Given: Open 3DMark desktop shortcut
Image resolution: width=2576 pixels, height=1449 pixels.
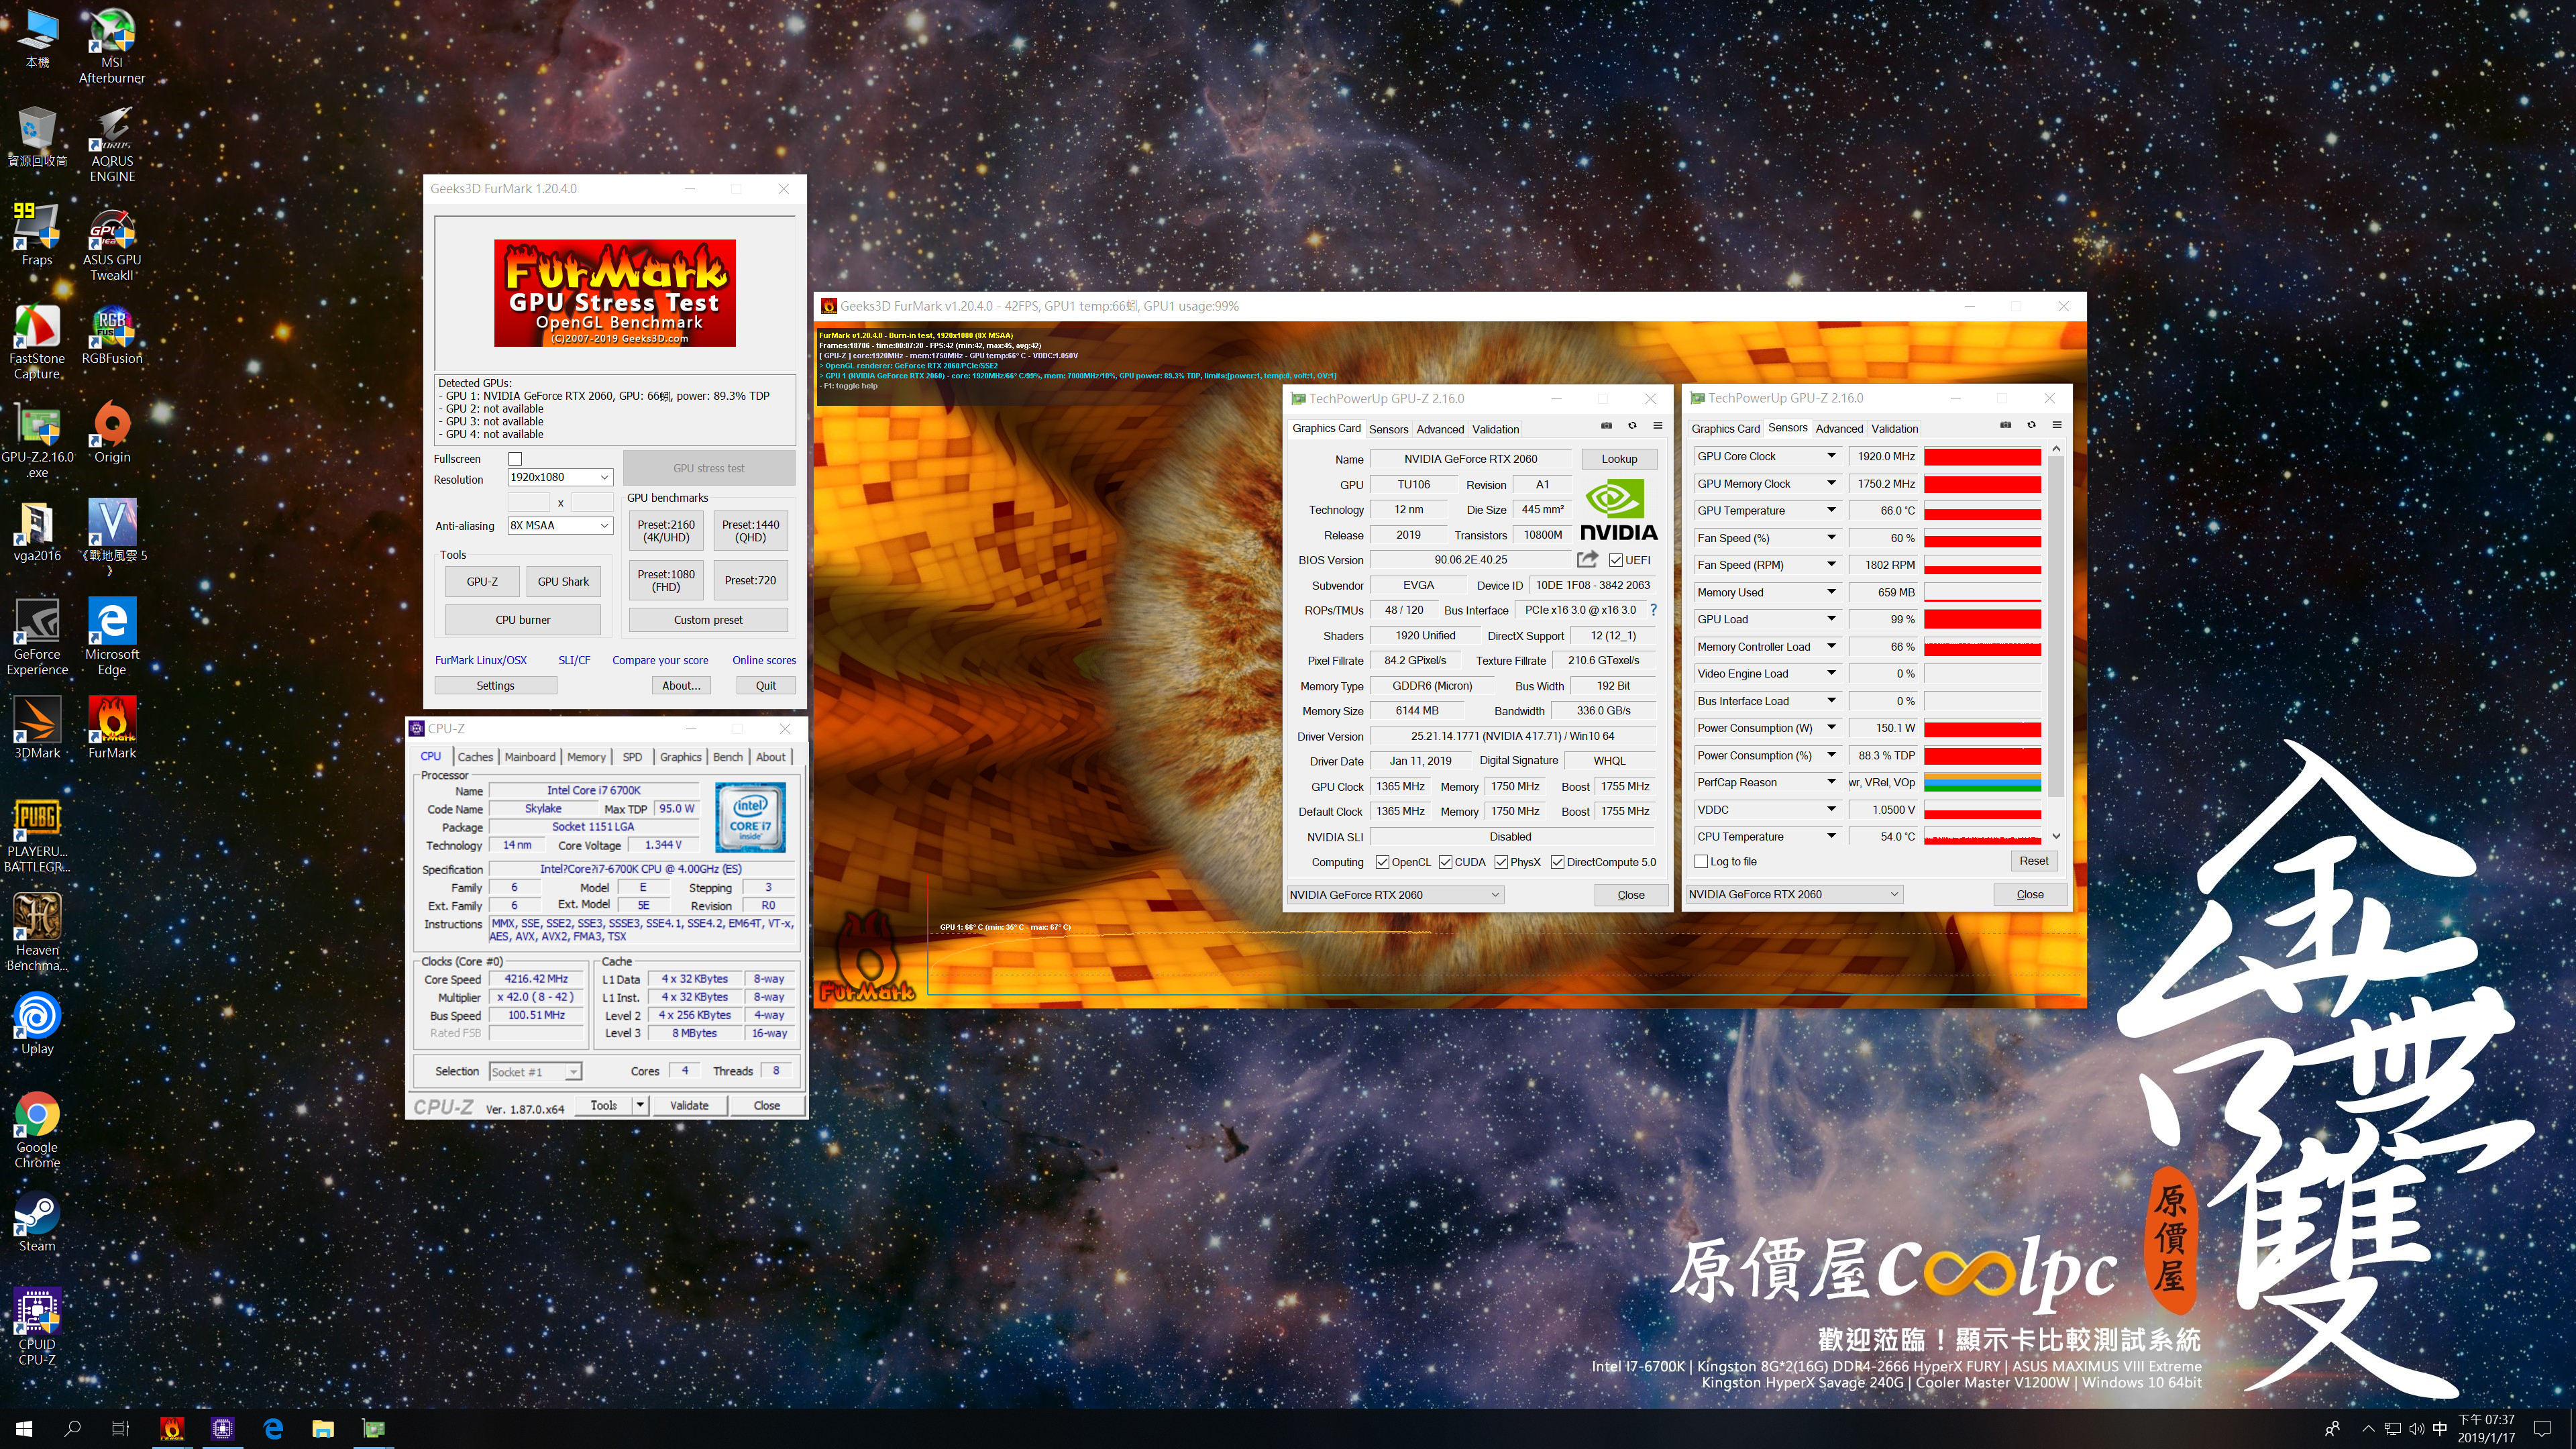Looking at the screenshot, I should [37, 728].
